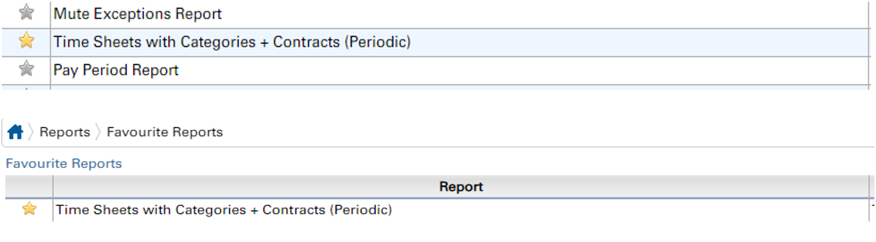This screenshot has width=876, height=242.
Task: Navigate to Reports in the breadcrumb
Action: 65,132
